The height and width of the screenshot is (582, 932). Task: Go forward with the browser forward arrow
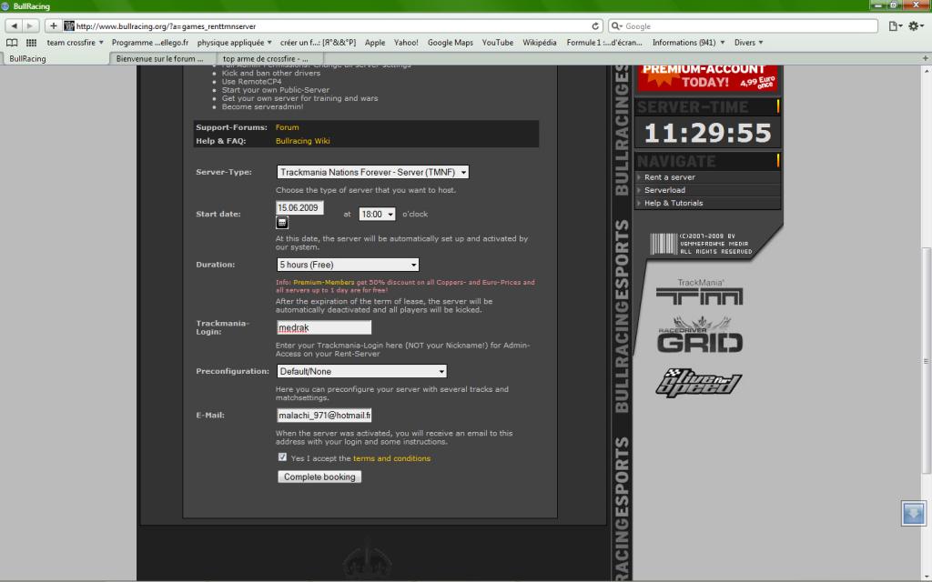(30, 26)
